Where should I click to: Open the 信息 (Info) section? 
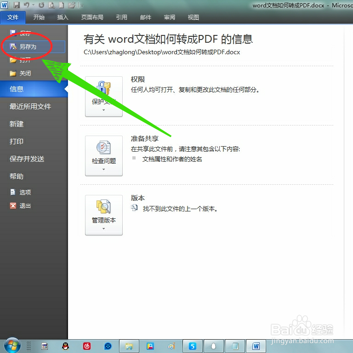pos(34,89)
